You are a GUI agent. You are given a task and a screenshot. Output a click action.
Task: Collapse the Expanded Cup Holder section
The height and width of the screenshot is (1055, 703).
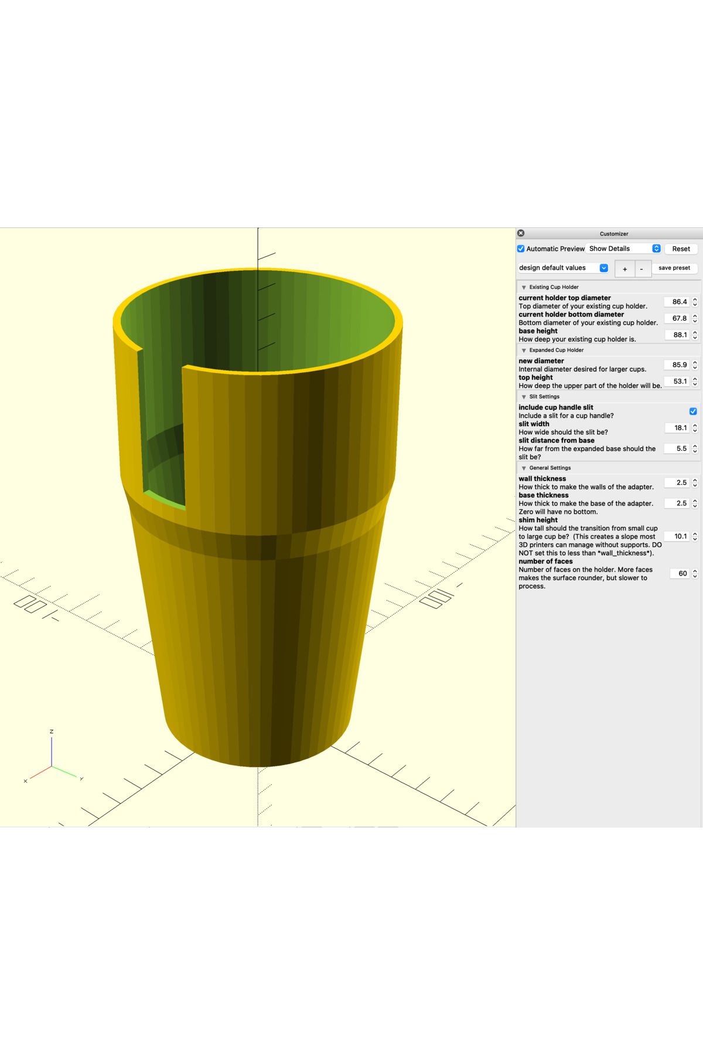tap(524, 350)
